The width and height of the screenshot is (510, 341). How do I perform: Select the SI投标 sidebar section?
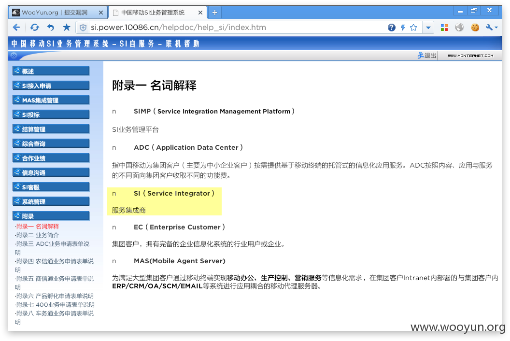[51, 114]
